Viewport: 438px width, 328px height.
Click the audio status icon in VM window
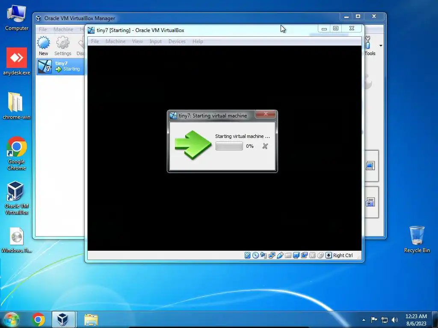pyautogui.click(x=263, y=255)
